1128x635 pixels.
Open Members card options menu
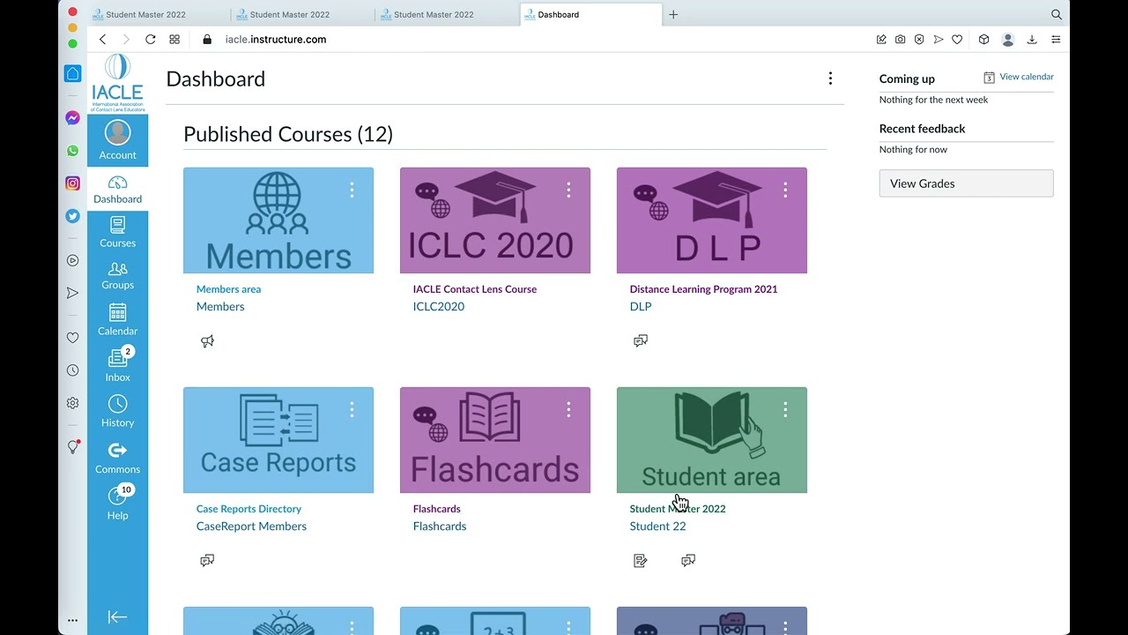(352, 190)
